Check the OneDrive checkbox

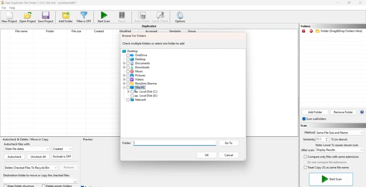pyautogui.click(x=128, y=55)
